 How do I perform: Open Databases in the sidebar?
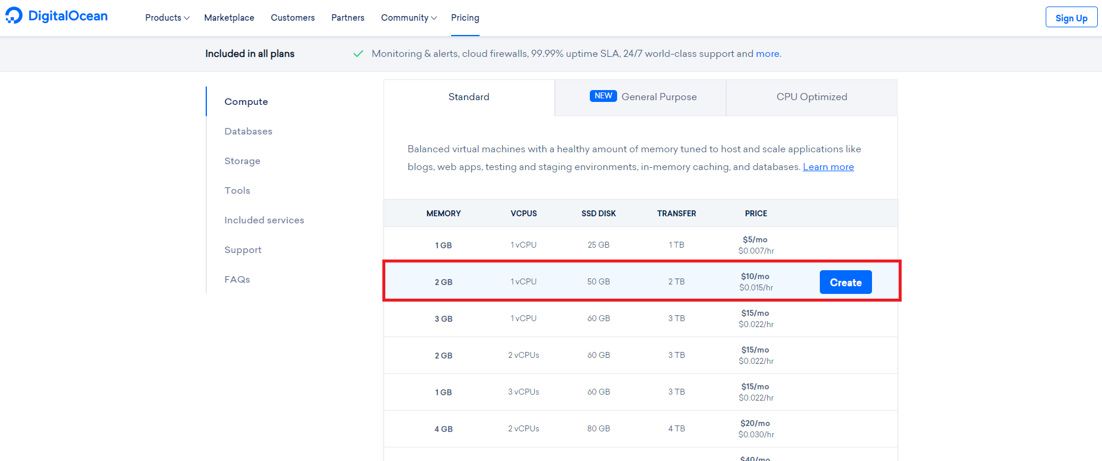coord(248,131)
